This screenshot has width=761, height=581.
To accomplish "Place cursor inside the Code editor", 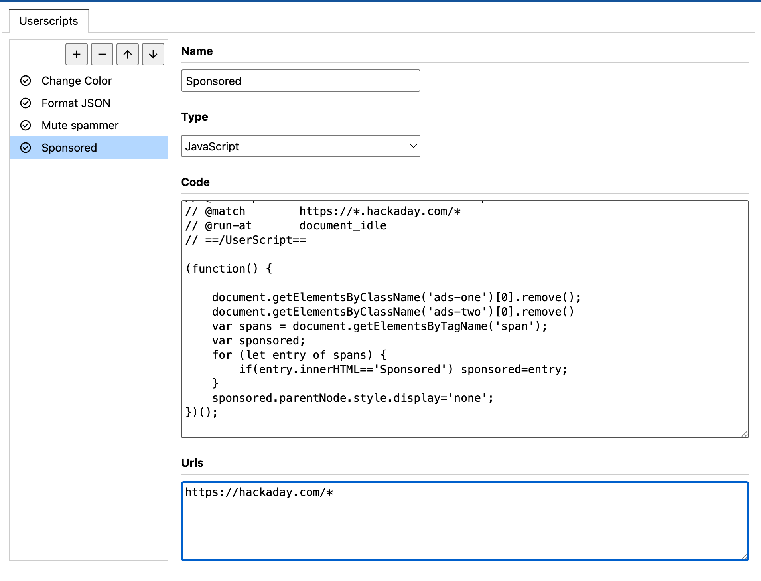I will [439, 319].
